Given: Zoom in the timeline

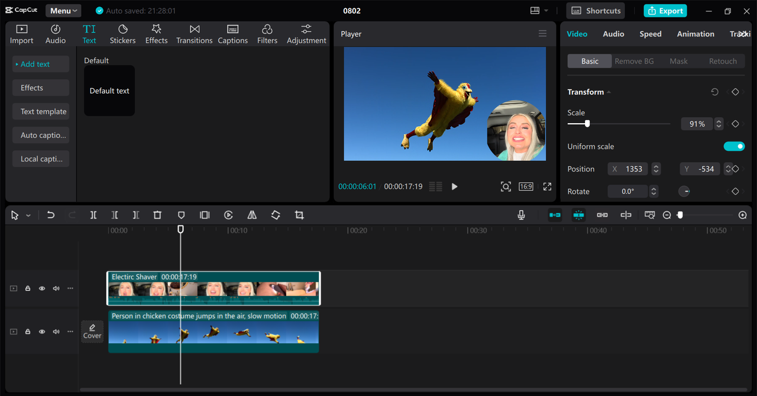Looking at the screenshot, I should (743, 215).
